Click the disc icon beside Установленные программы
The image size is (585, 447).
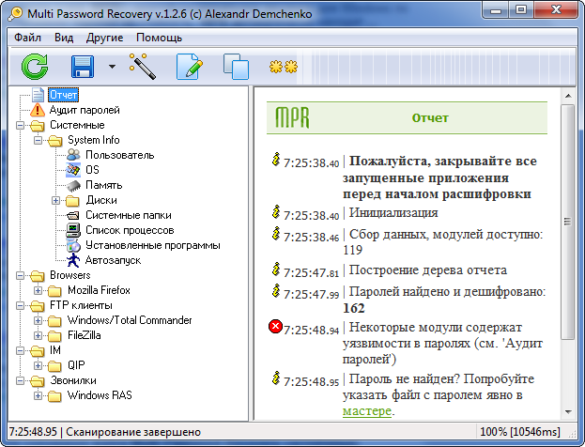point(73,245)
